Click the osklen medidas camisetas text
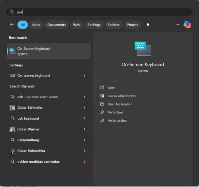The image size is (199, 187). [x=38, y=161]
